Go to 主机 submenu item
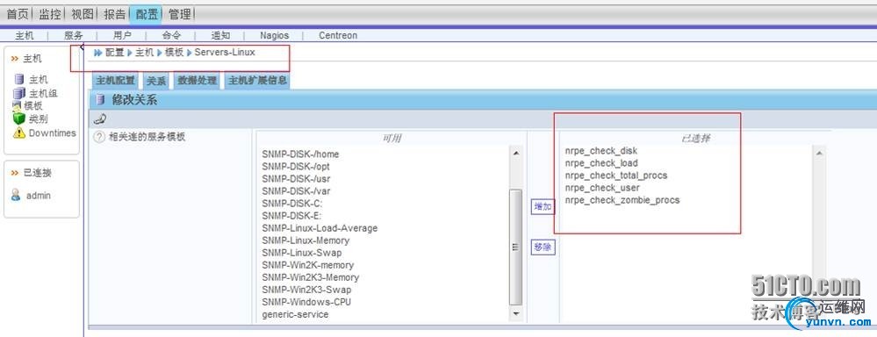 coord(25,35)
